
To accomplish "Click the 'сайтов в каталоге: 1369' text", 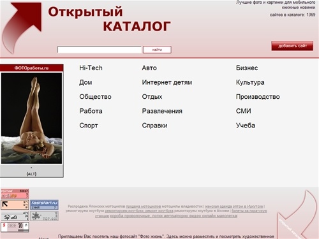I will 292,15.
